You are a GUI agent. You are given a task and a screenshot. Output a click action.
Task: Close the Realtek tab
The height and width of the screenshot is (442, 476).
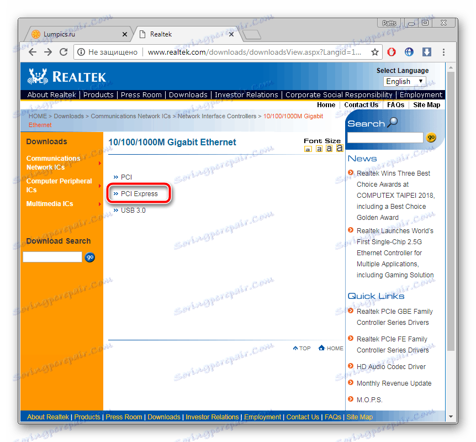click(231, 34)
